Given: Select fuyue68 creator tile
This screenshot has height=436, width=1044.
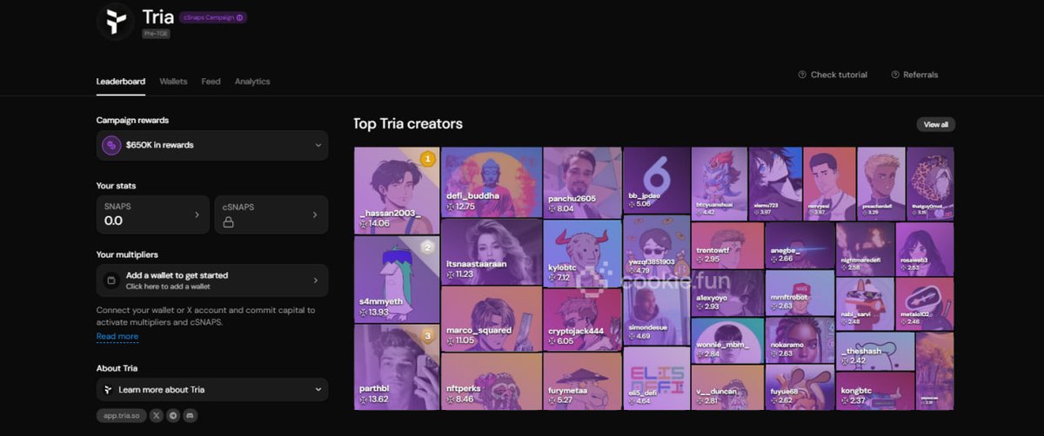Looking at the screenshot, I should 800,386.
